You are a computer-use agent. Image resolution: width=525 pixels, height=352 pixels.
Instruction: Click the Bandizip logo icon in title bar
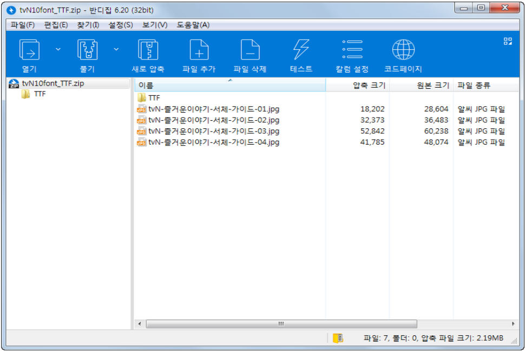point(11,10)
